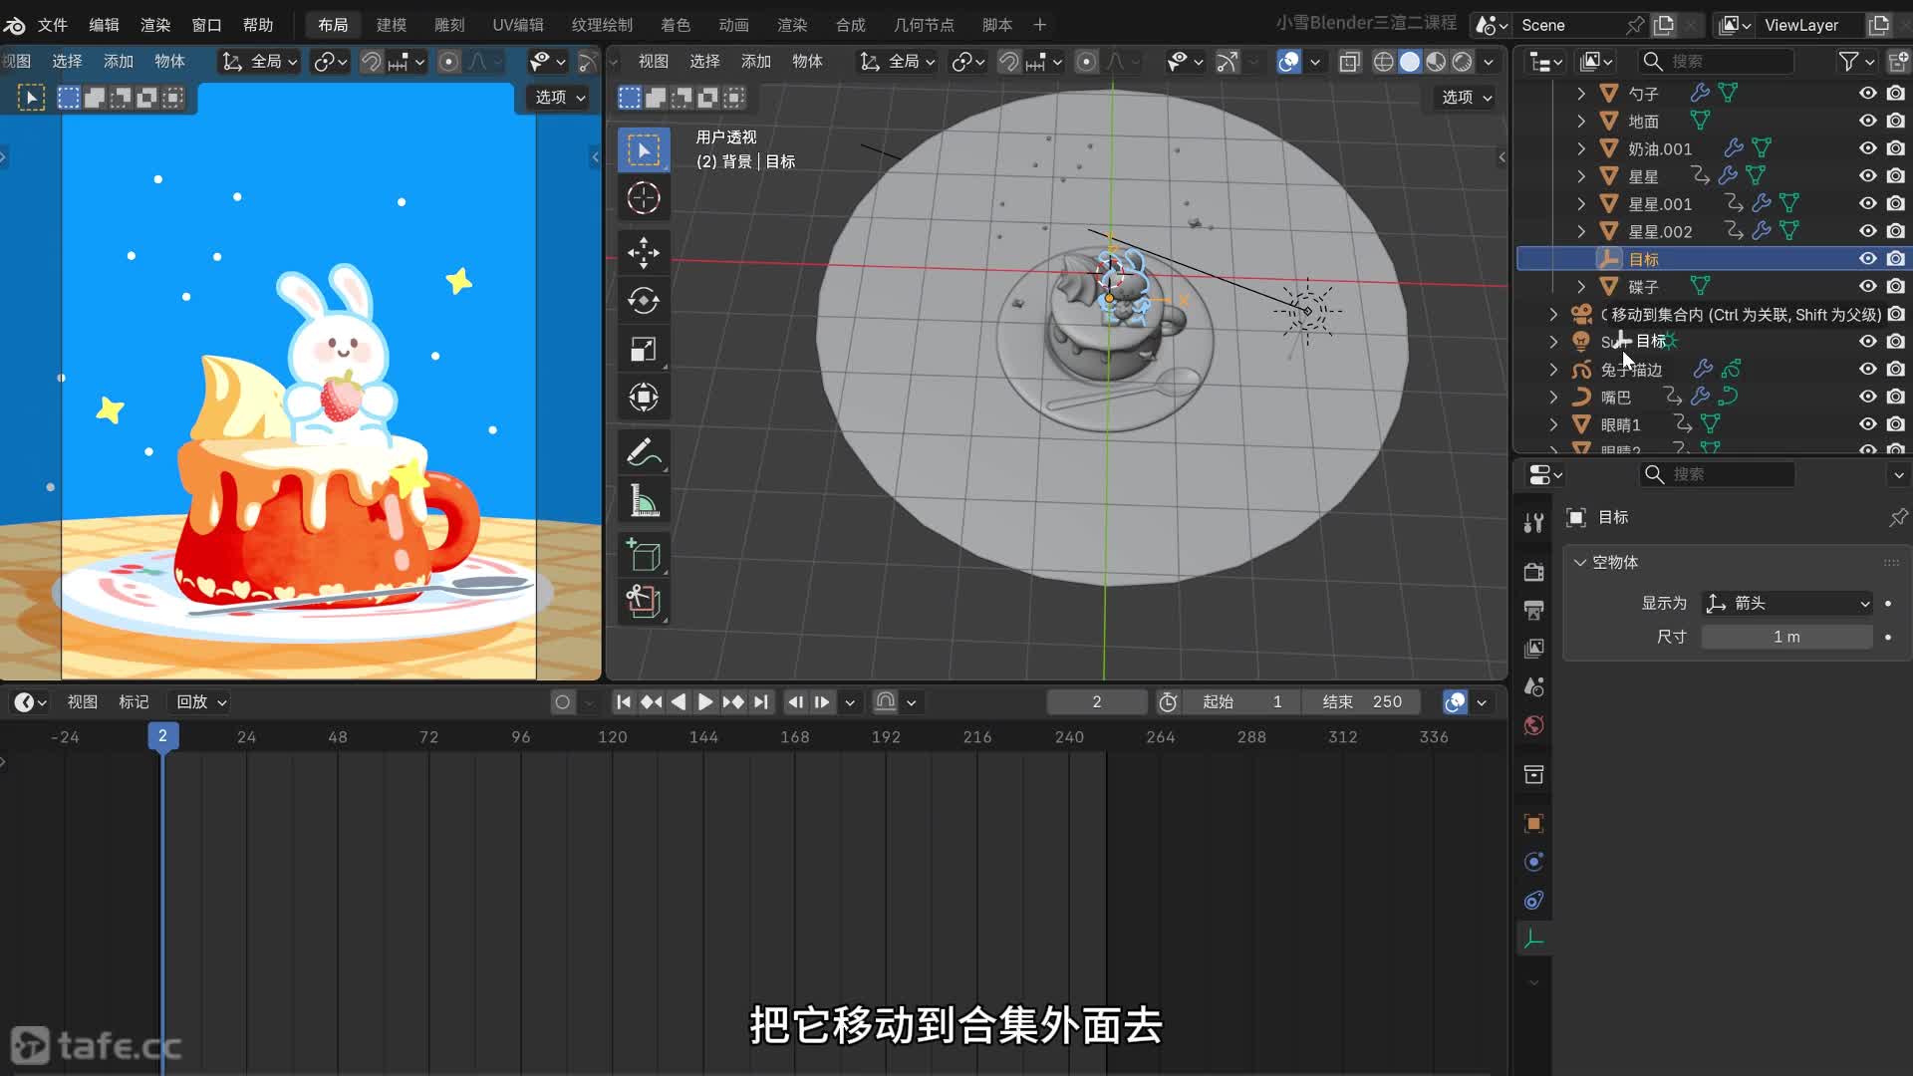Select the Move tool
This screenshot has height=1076, width=1913.
(x=644, y=253)
